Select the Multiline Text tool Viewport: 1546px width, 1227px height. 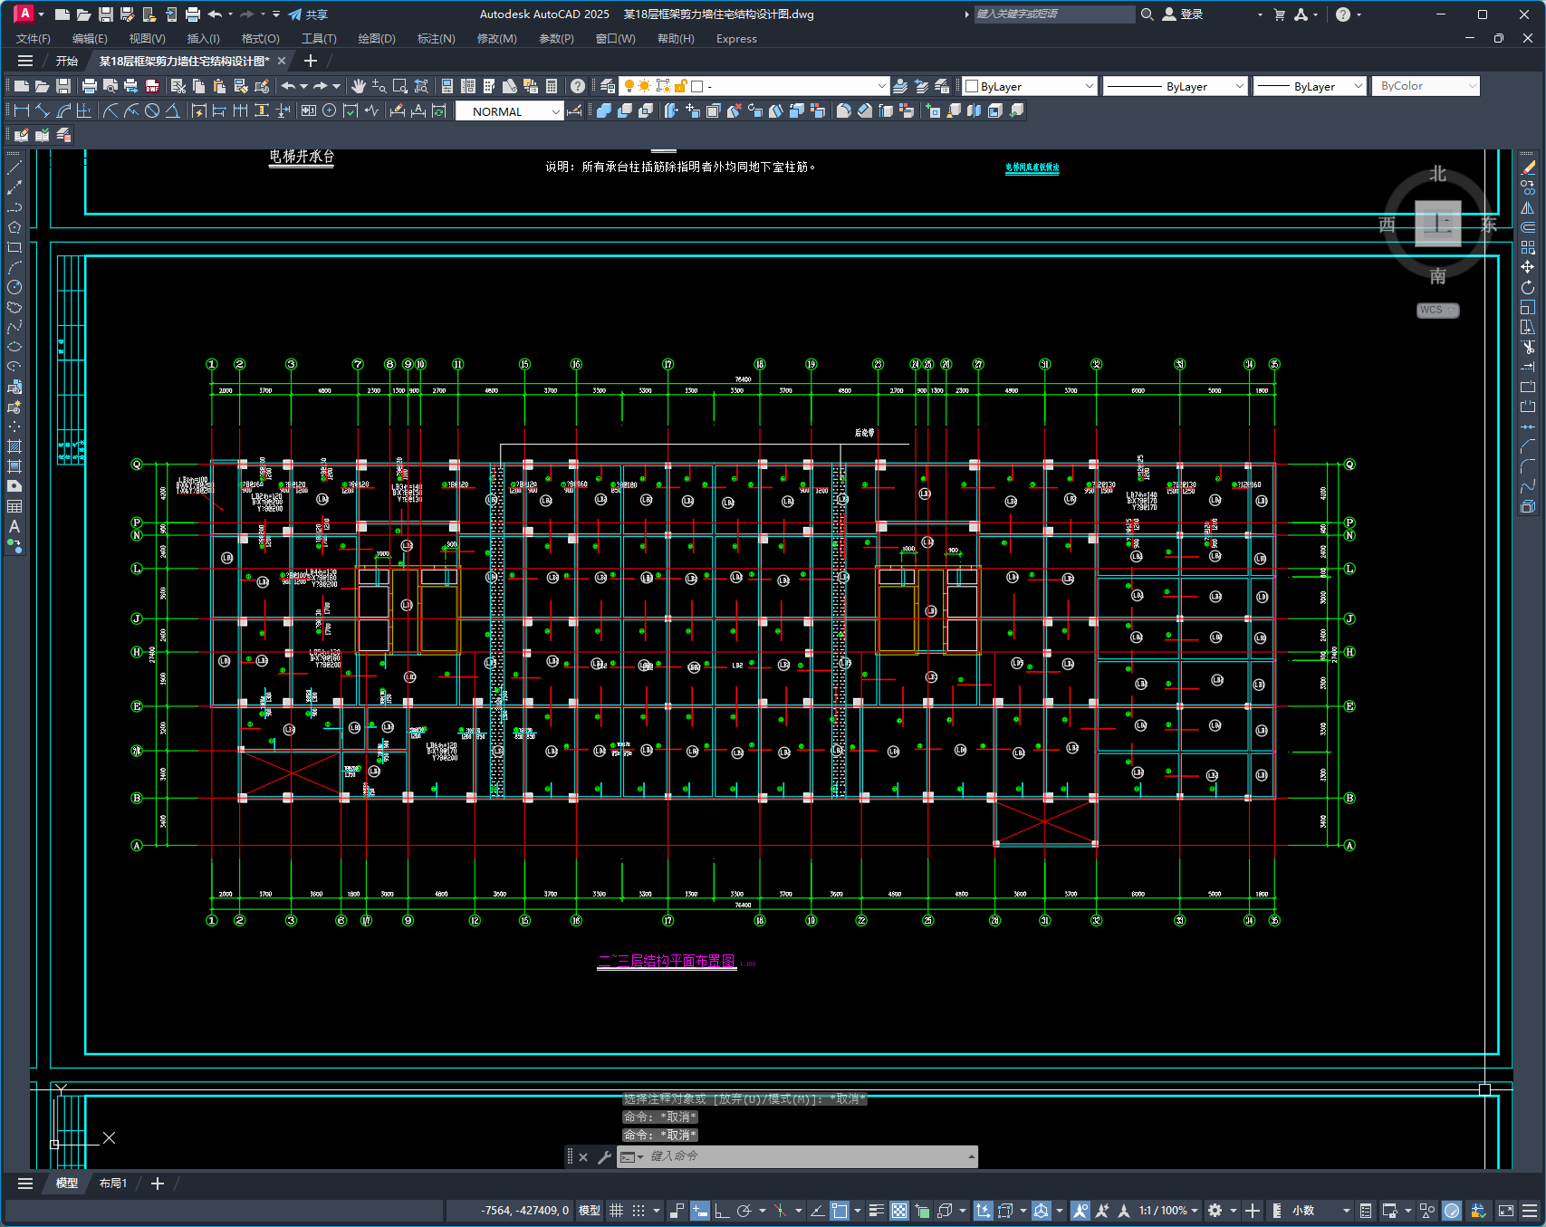click(x=14, y=526)
